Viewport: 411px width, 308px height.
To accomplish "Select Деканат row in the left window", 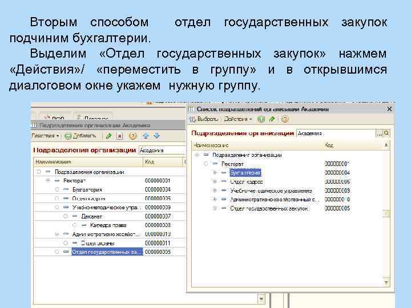I will [x=91, y=217].
